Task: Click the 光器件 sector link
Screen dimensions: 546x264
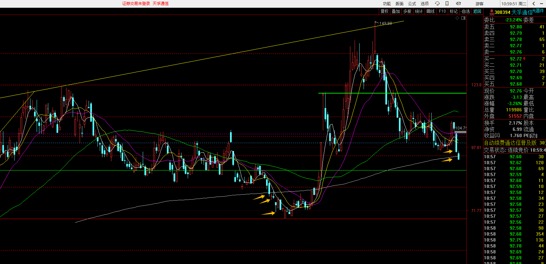Action: (538, 11)
